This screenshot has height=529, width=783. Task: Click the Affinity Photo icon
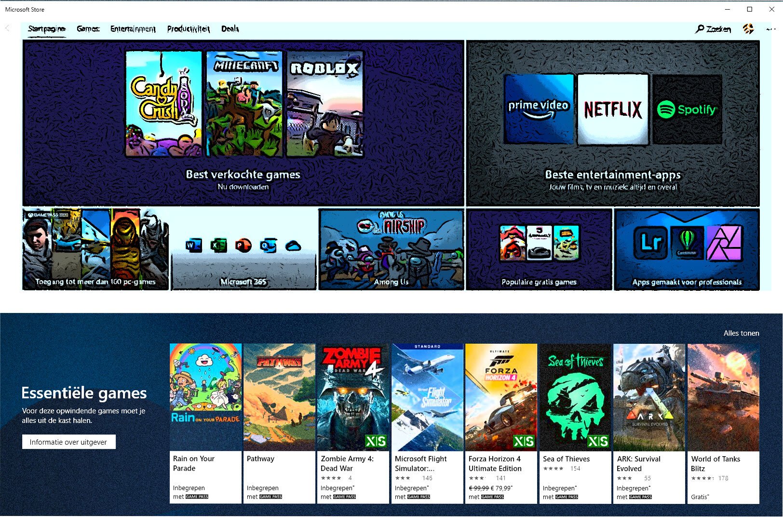click(x=724, y=243)
